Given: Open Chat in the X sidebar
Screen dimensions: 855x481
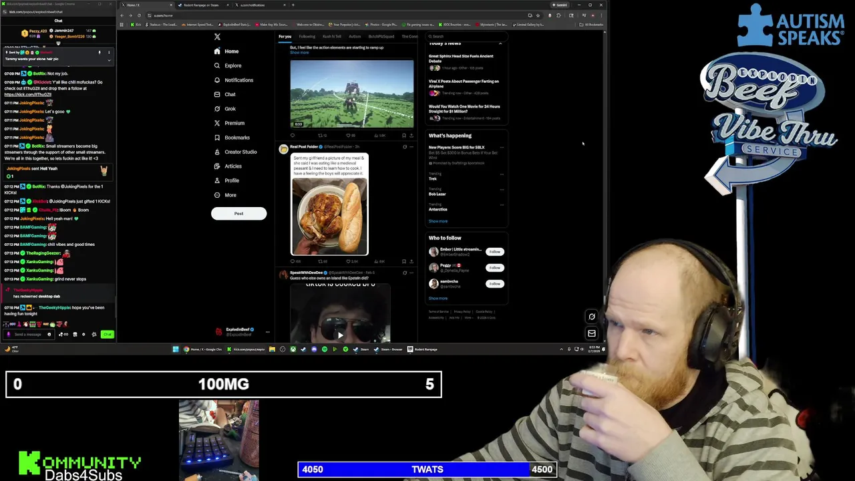Looking at the screenshot, I should pos(224,94).
